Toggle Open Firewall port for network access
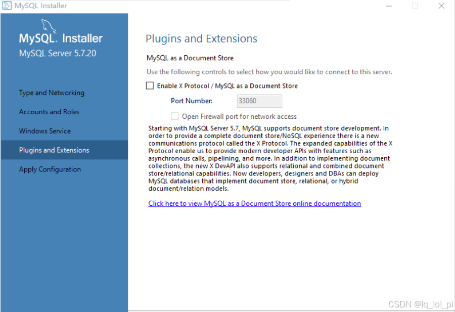455x312 pixels. (174, 116)
